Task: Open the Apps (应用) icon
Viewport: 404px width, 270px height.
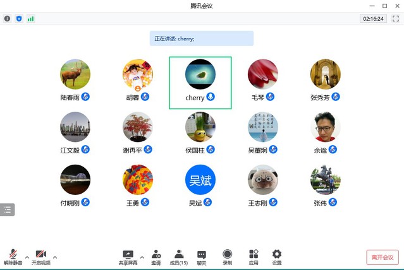Action: (x=254, y=256)
